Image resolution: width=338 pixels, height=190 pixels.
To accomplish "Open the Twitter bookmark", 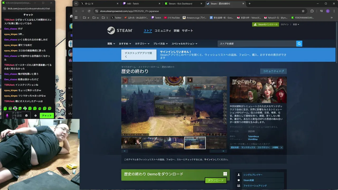I will [116, 18].
